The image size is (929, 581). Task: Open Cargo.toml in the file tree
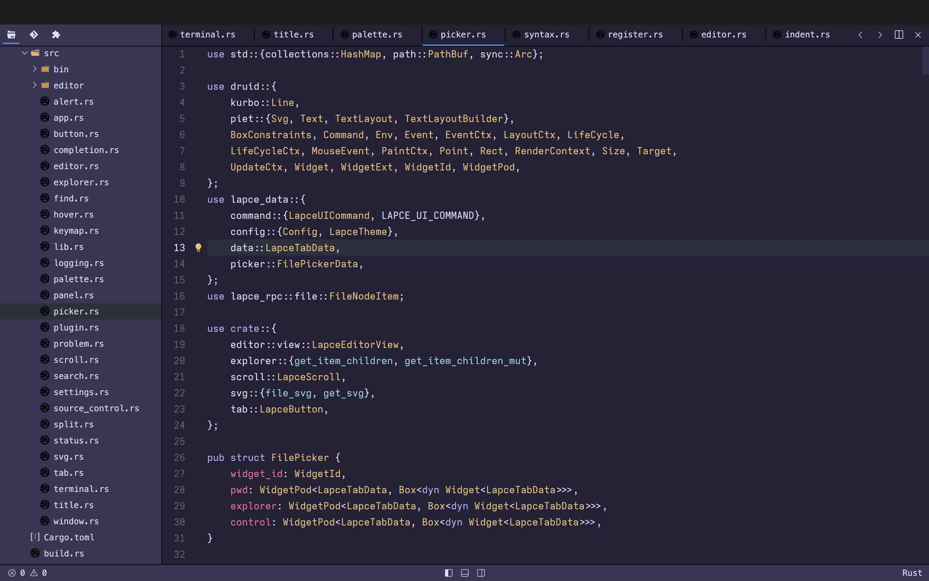(69, 537)
